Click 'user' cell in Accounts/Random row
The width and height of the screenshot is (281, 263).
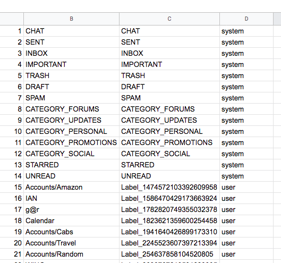click(246, 254)
